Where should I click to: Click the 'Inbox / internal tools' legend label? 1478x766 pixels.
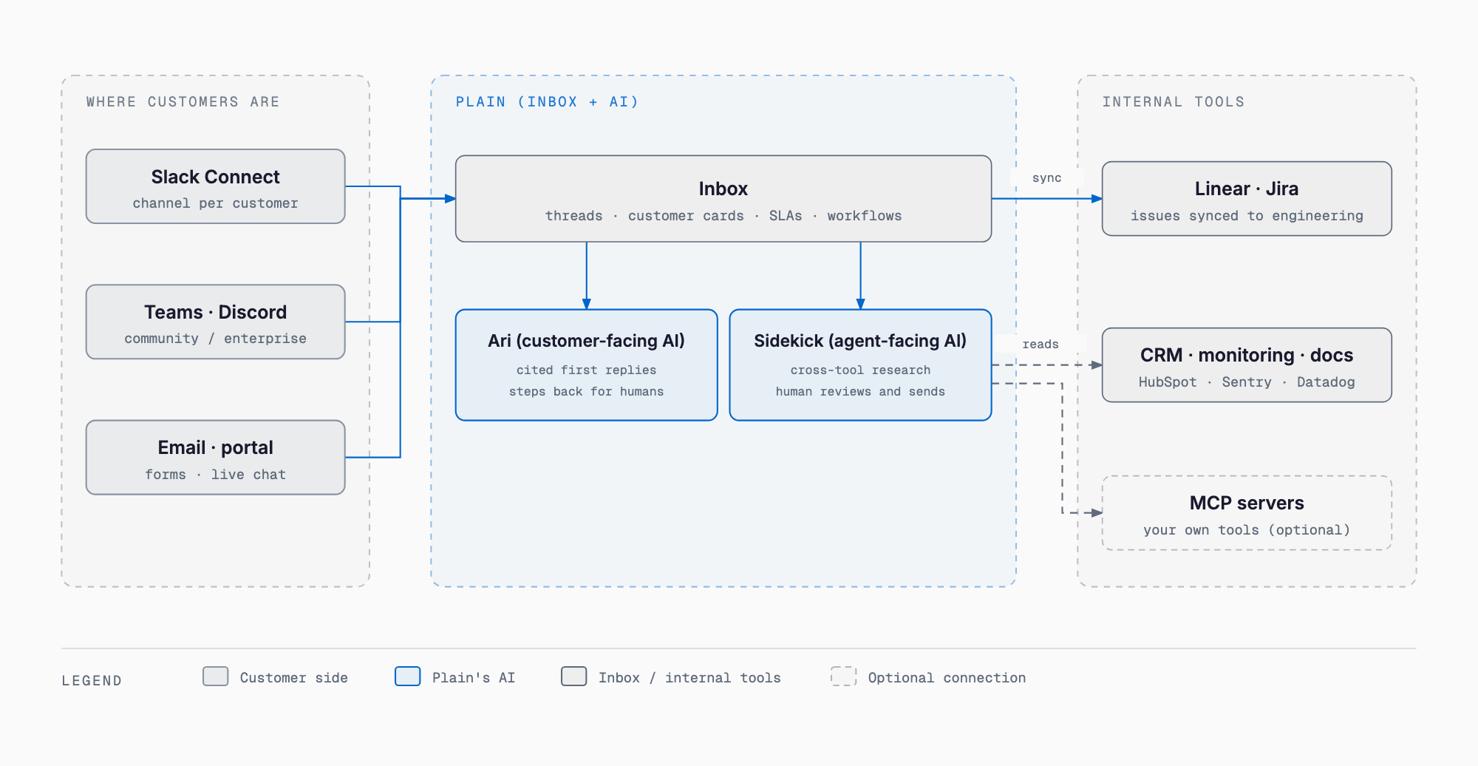689,678
